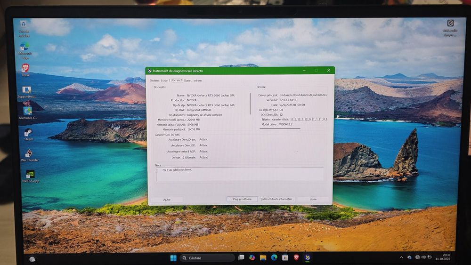Click the driver version 32.0.15.8142
The height and width of the screenshot is (265, 471).
[x=288, y=100]
